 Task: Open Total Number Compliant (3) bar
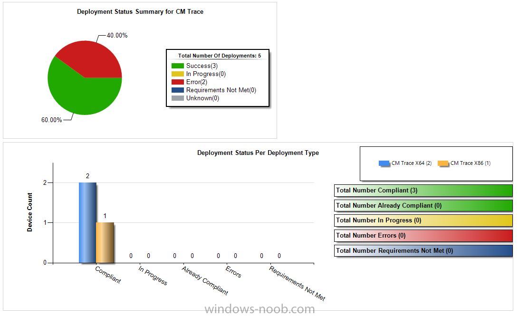tap(423, 190)
